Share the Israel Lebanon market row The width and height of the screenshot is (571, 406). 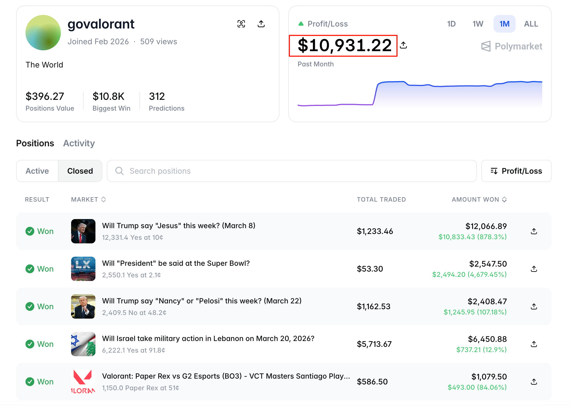pos(534,344)
